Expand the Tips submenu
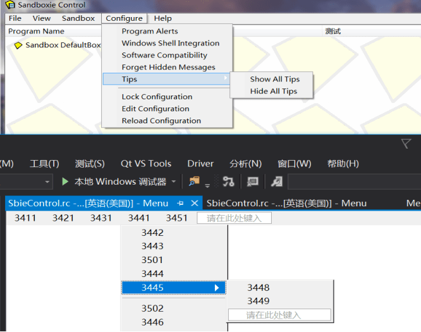Viewport: 421px width, 332px height. (x=166, y=79)
